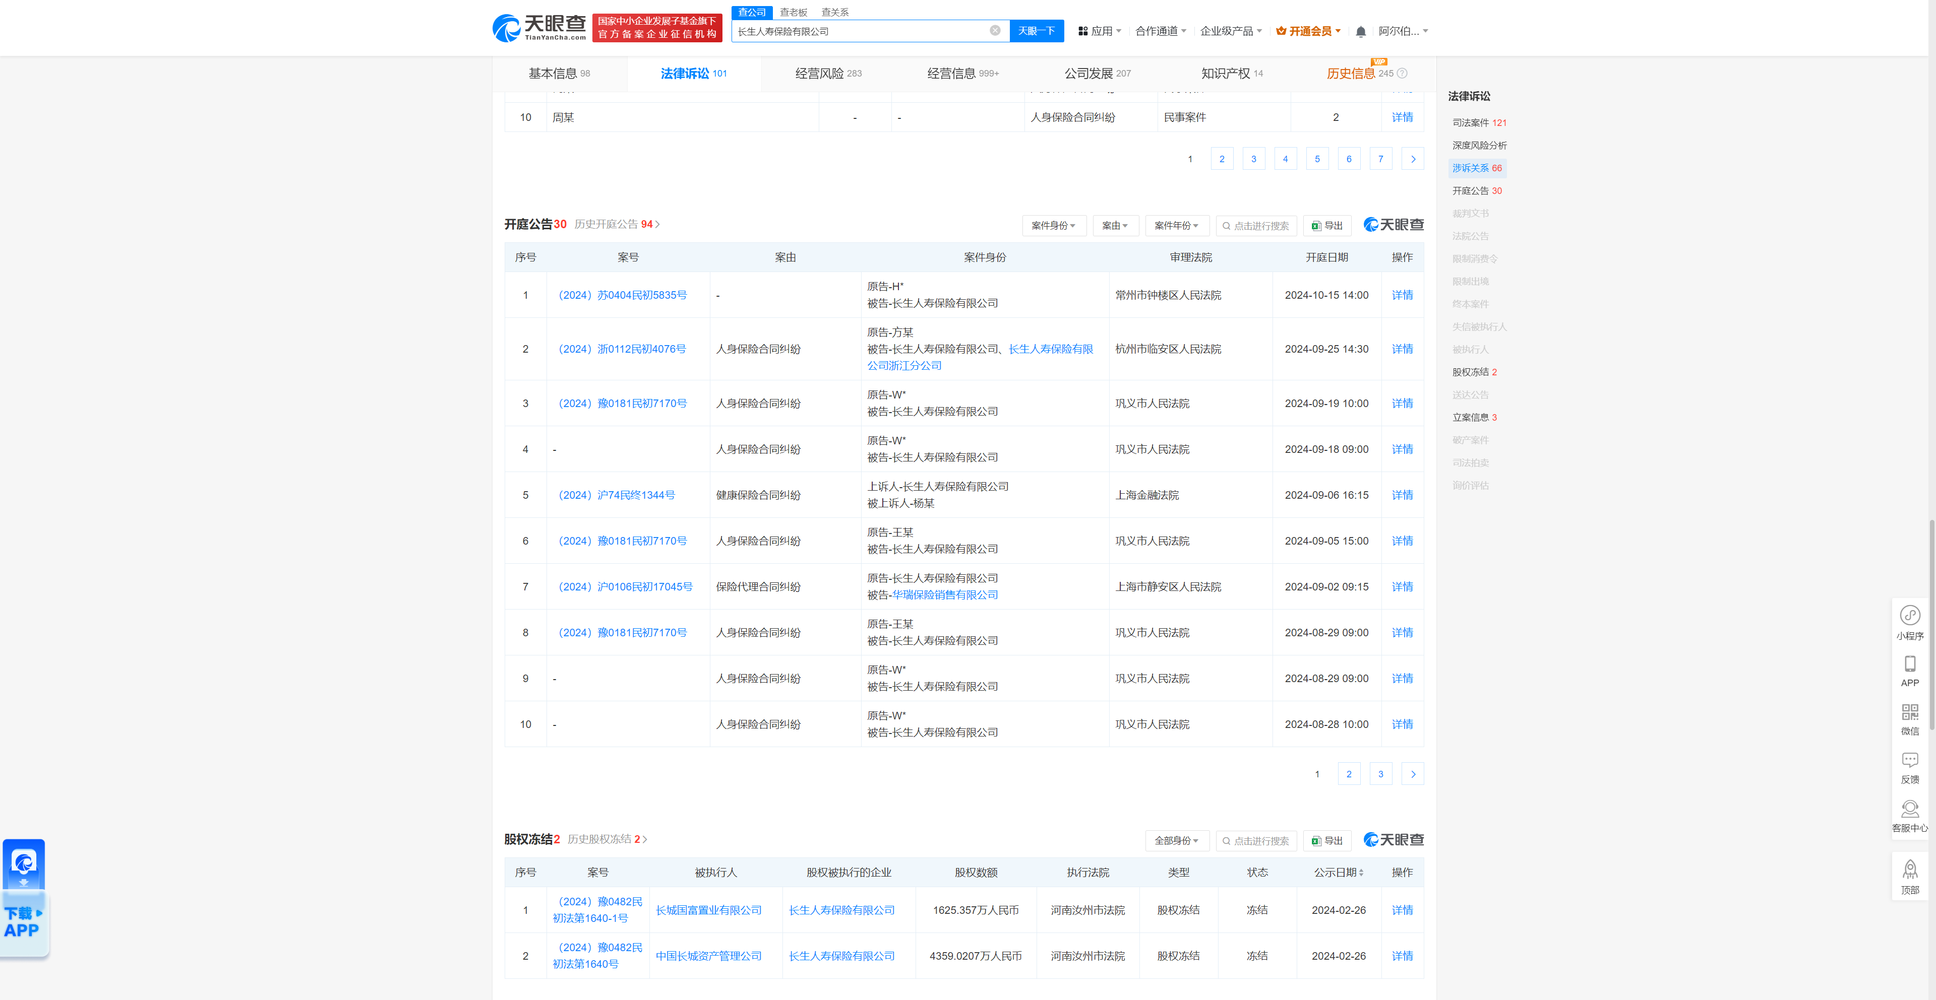Open the mini program (小程序) icon
Viewport: 1936px width, 1000px height.
click(x=1910, y=623)
